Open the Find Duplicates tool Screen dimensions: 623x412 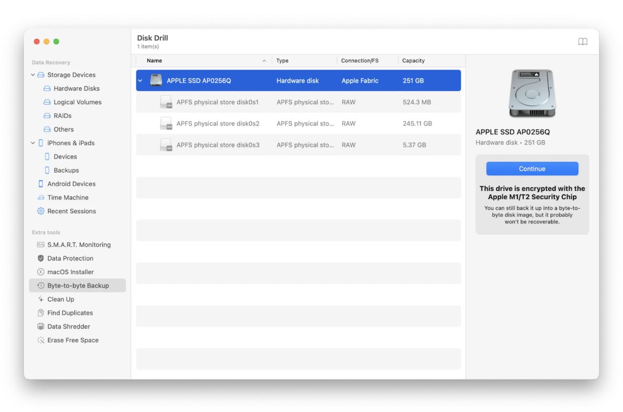click(x=70, y=313)
